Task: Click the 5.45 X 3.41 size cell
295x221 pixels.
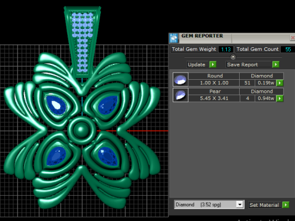Action: coord(214,98)
